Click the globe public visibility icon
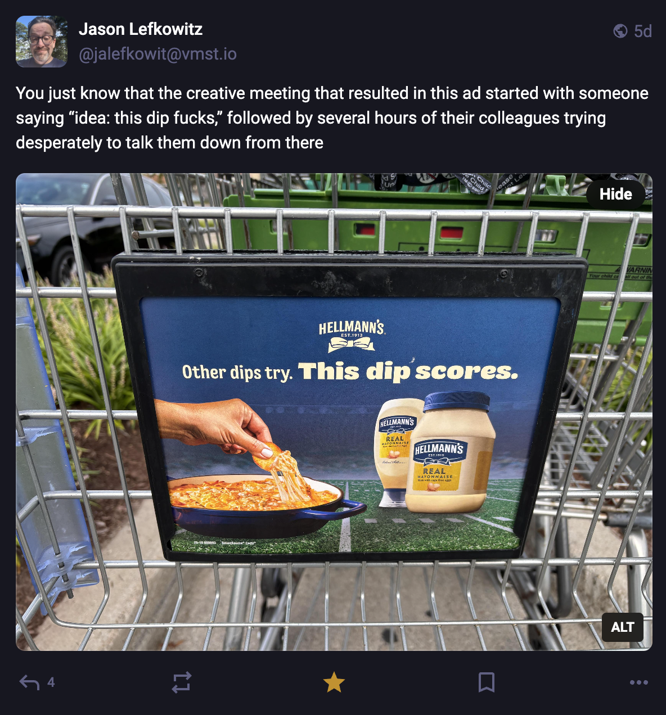The width and height of the screenshot is (666, 715). [x=620, y=31]
